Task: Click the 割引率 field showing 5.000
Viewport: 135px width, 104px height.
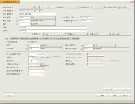Action: tap(32, 58)
